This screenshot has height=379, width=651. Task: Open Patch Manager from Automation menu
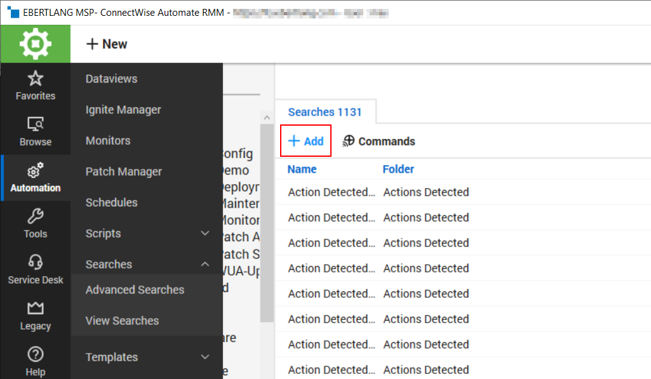(124, 171)
